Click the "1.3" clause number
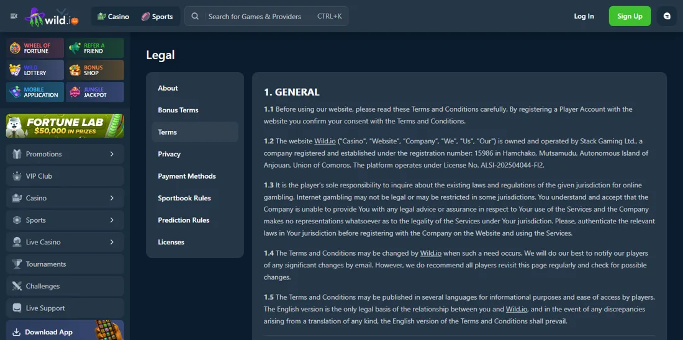This screenshot has width=683, height=340. (x=268, y=186)
